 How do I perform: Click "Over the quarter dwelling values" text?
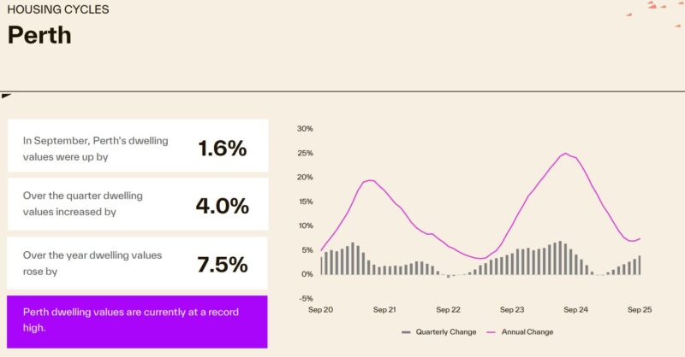click(x=83, y=203)
